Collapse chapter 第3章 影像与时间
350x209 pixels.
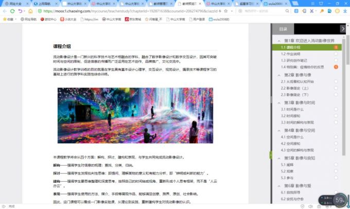click(x=279, y=103)
